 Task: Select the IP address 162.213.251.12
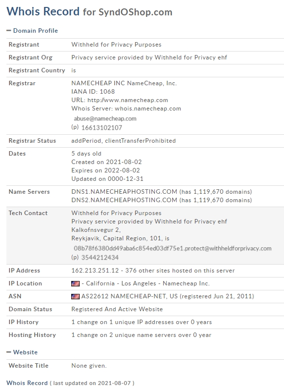pos(95,271)
